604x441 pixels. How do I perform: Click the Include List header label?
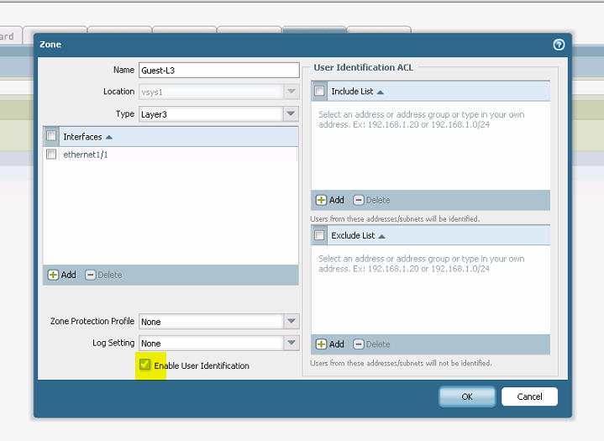[352, 92]
